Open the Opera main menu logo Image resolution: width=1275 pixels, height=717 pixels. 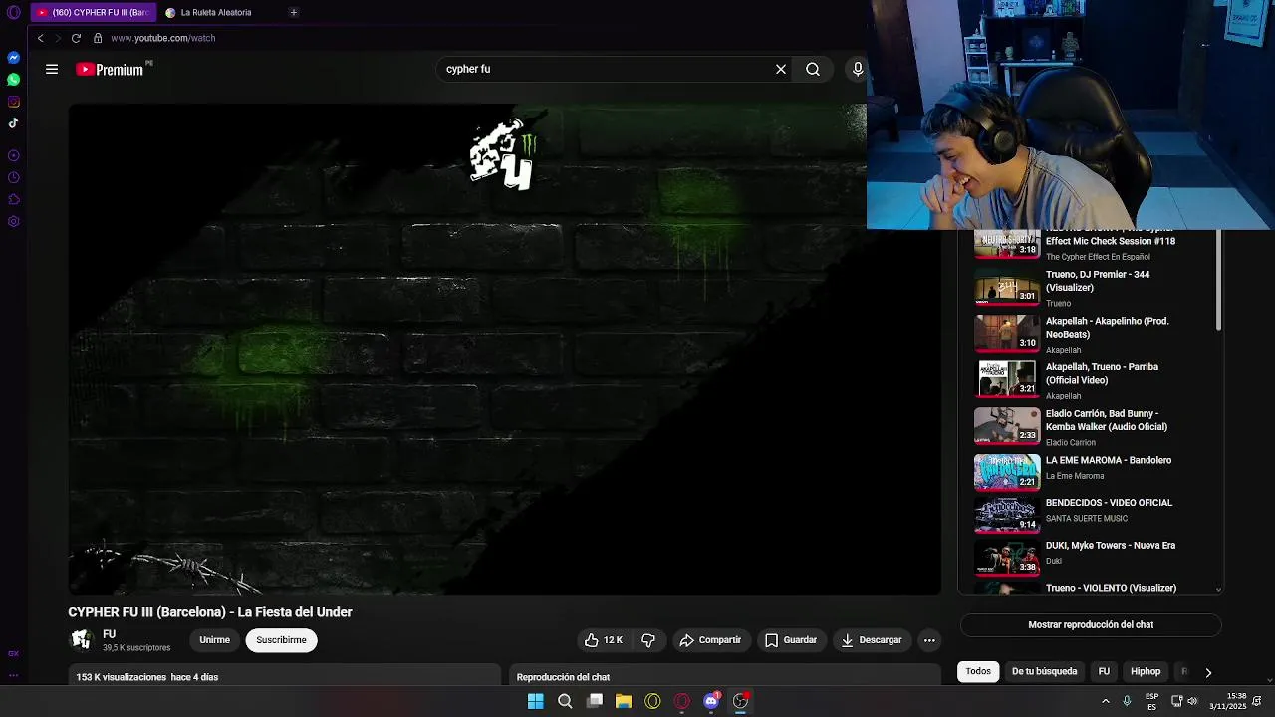pos(13,13)
